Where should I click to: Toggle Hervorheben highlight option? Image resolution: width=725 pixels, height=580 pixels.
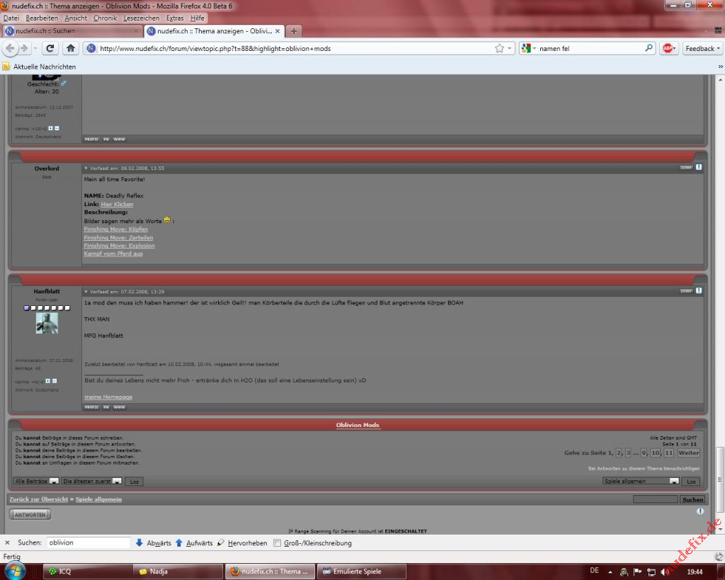tap(242, 543)
